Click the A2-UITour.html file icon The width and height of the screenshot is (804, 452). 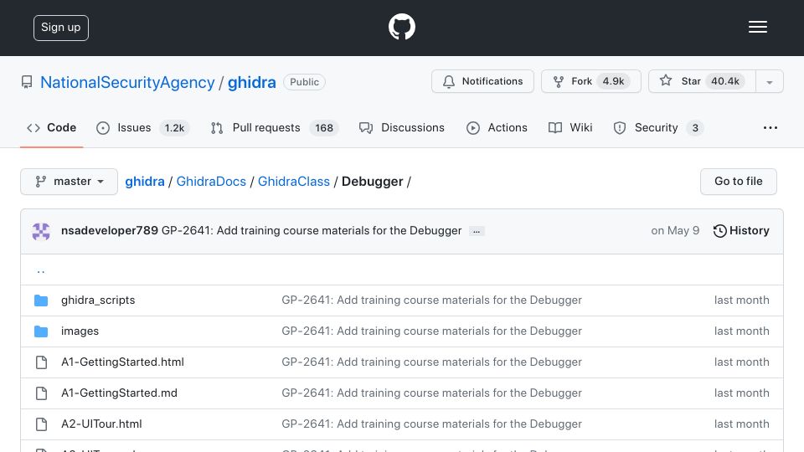[x=41, y=424]
